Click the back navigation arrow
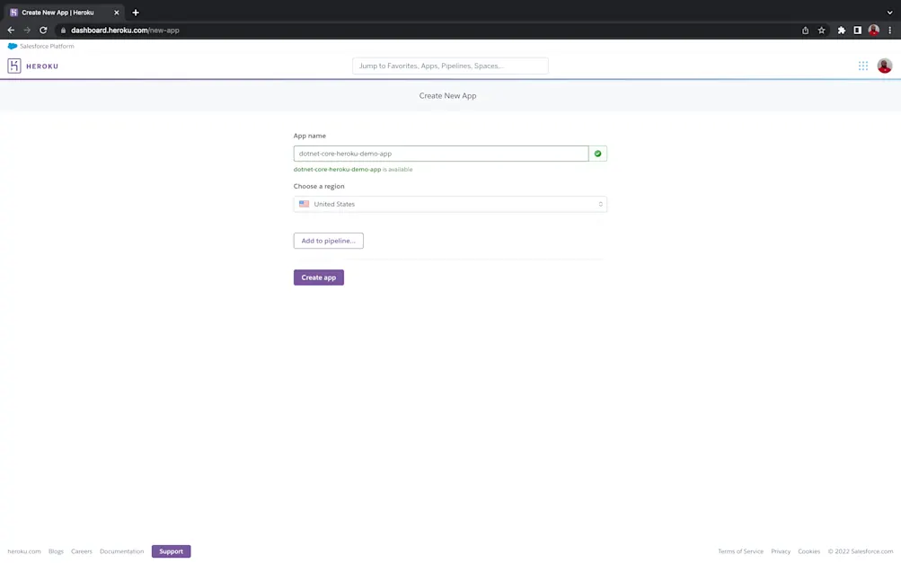Viewport: 901px width, 563px height. pos(10,30)
